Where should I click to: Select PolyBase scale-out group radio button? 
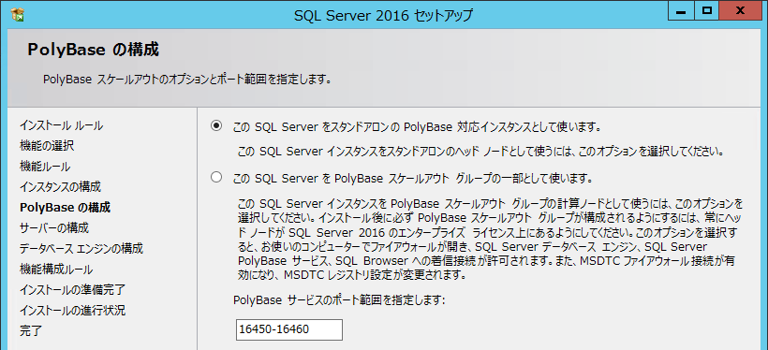(x=216, y=177)
